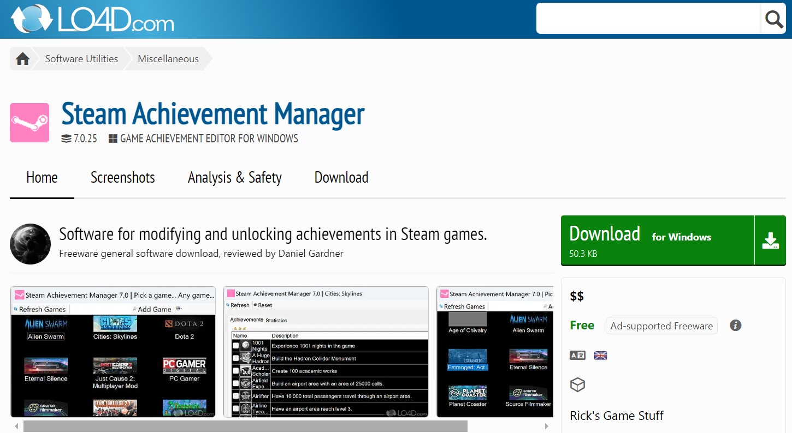Select the UK flag icon

[600, 355]
